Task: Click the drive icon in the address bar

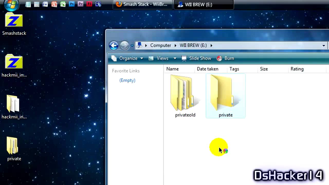Action: click(139, 45)
